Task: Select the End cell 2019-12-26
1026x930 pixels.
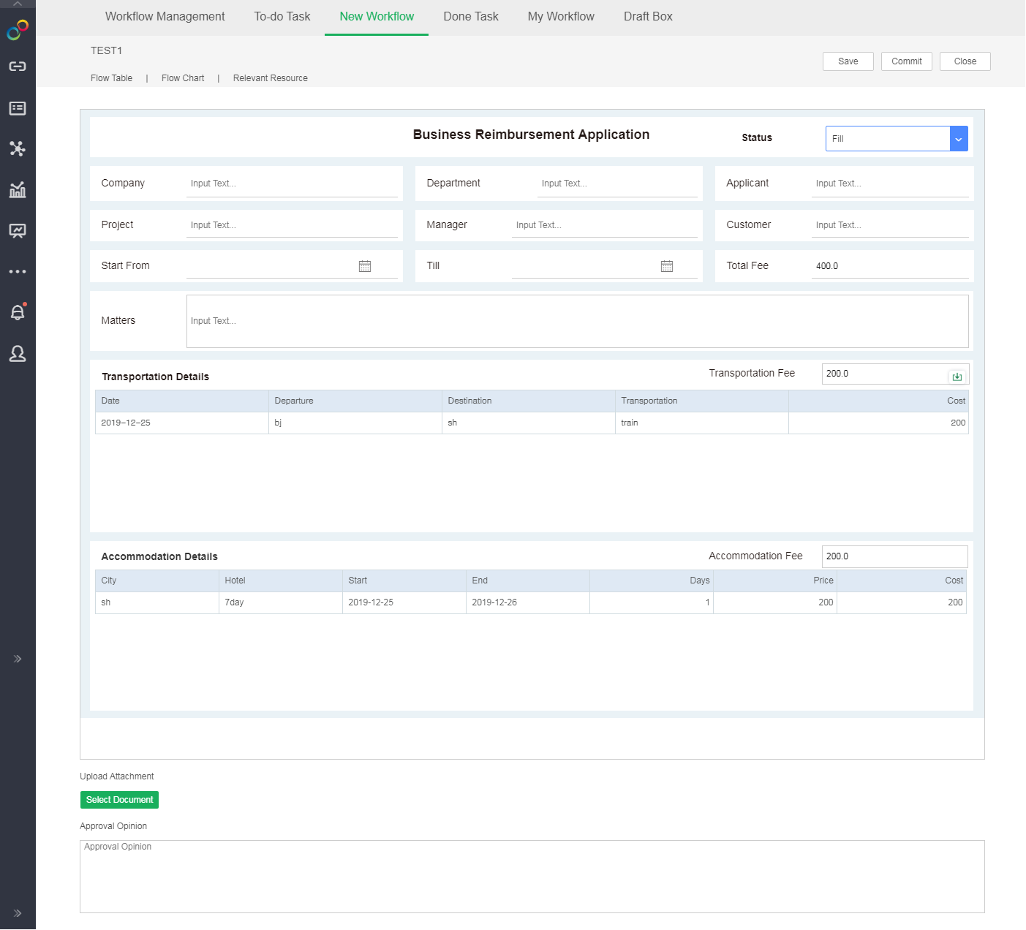Action: point(528,603)
